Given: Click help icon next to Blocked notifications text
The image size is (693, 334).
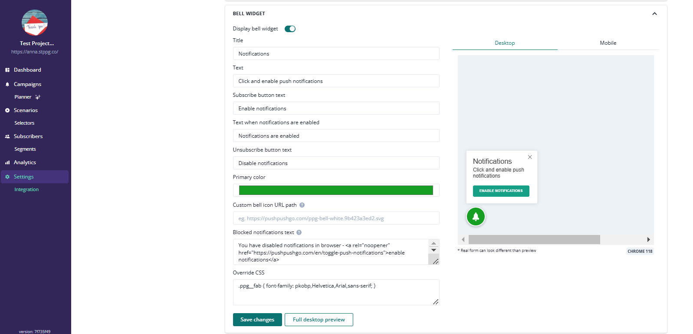Looking at the screenshot, I should pos(299,232).
